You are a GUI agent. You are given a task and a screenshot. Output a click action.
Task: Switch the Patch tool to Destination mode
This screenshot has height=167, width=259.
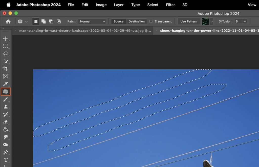[x=136, y=21]
